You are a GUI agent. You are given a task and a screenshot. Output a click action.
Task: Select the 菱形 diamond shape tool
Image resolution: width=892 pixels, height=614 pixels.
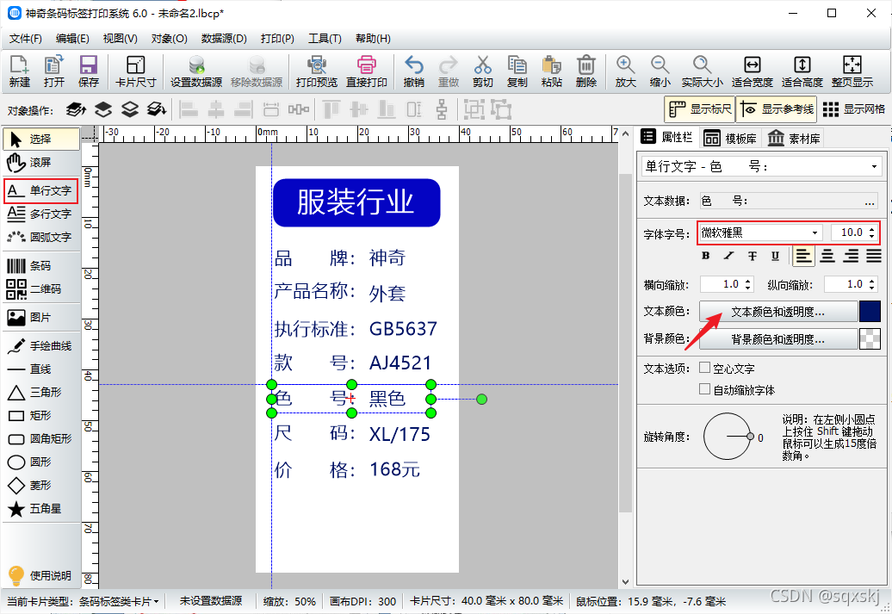(x=40, y=485)
